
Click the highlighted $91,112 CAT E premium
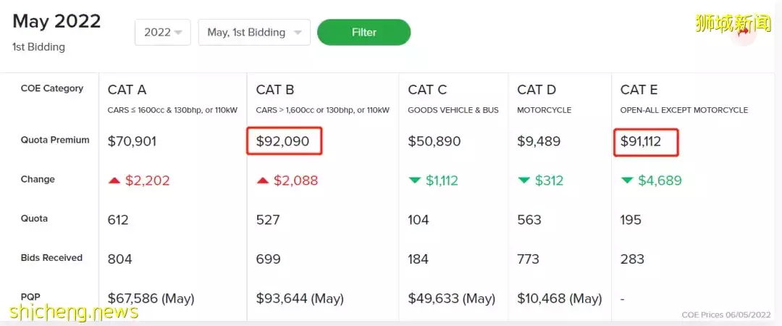pos(646,142)
